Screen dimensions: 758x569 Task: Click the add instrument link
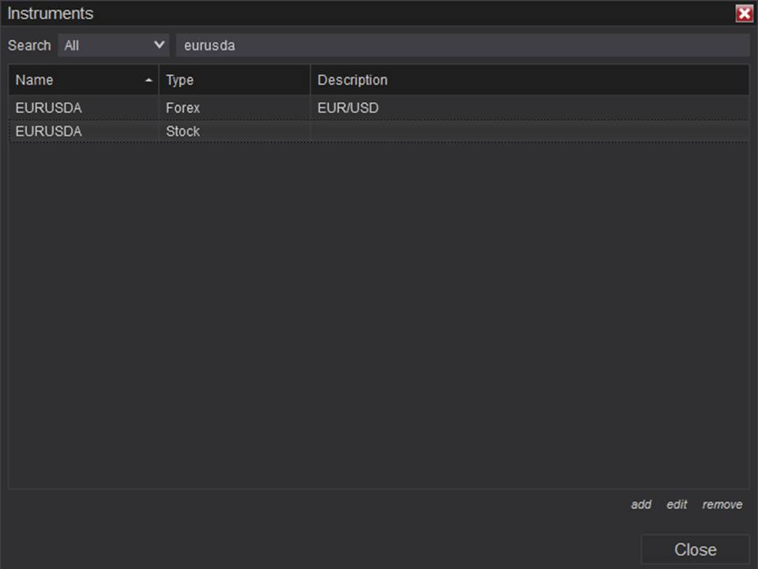pyautogui.click(x=641, y=505)
